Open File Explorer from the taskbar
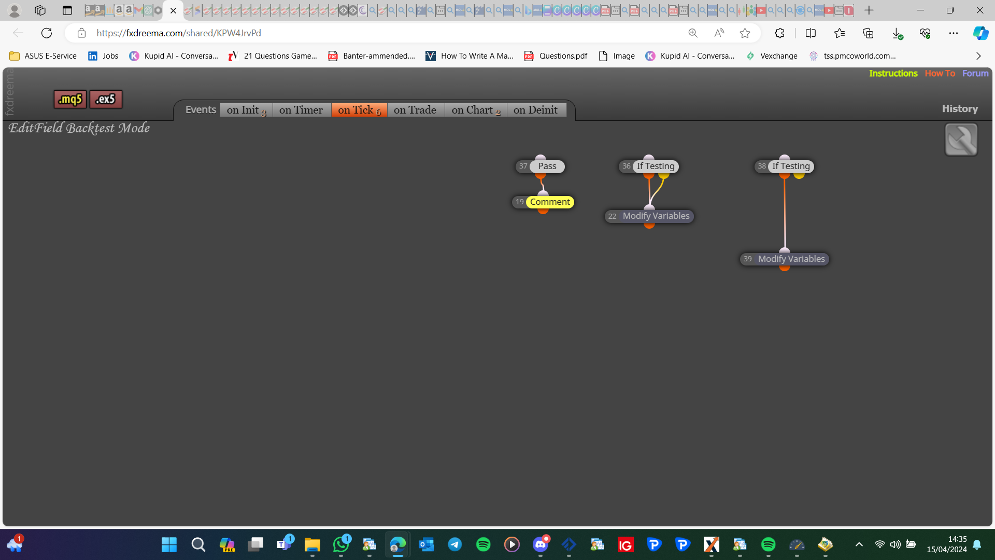 point(312,544)
